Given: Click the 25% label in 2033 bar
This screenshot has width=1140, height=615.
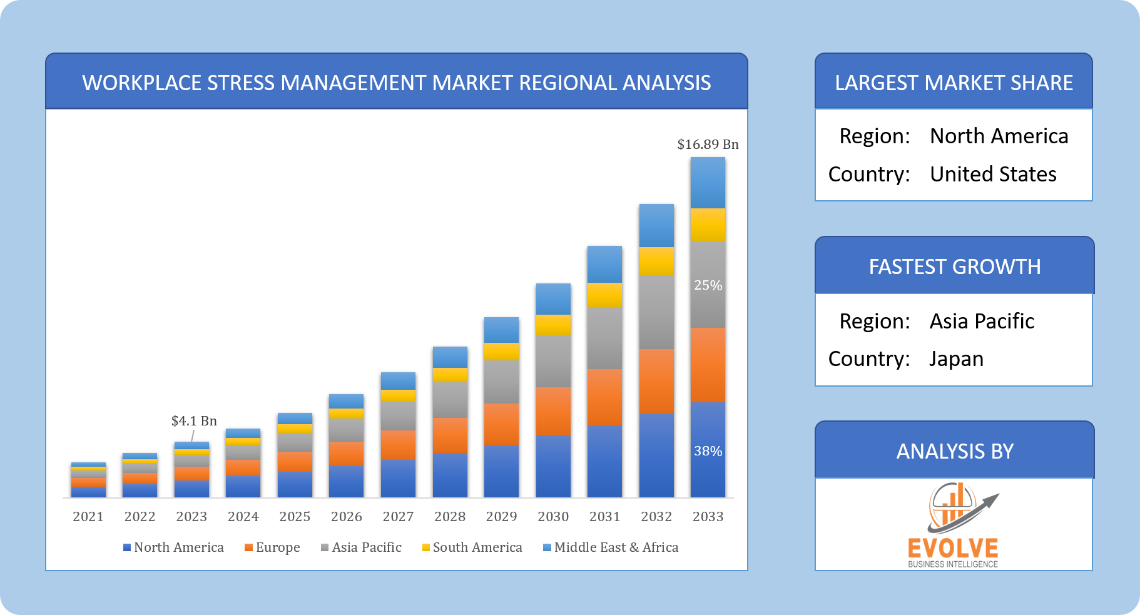Looking at the screenshot, I should pyautogui.click(x=708, y=285).
